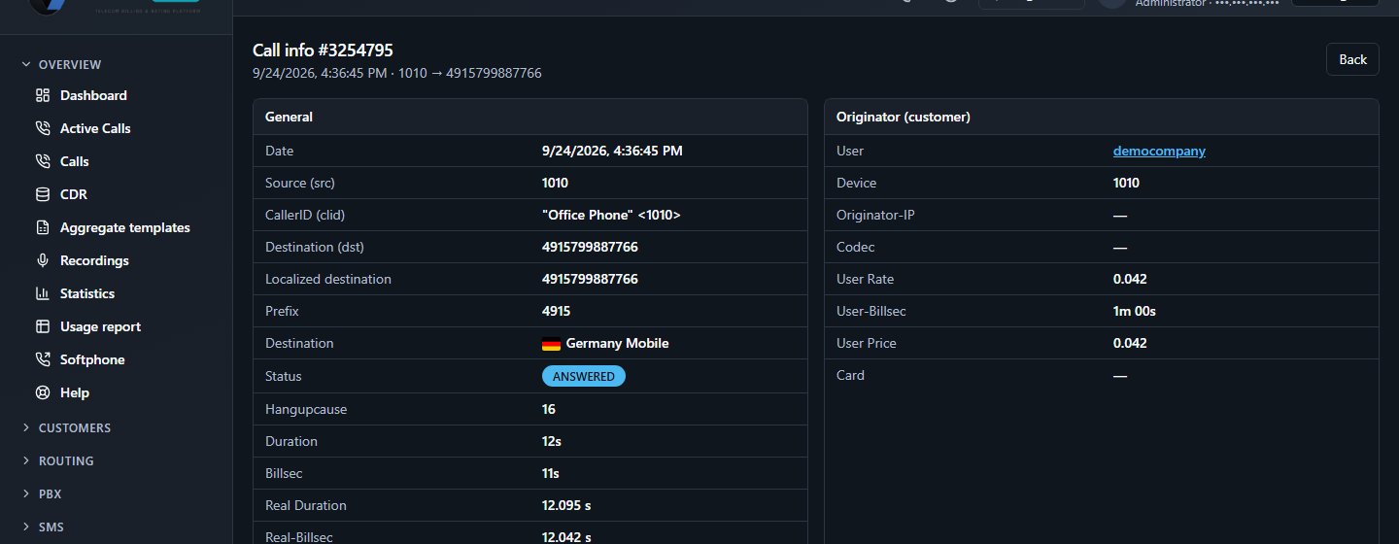1399x544 pixels.
Task: Select the Device value 1010
Action: 1126,183
